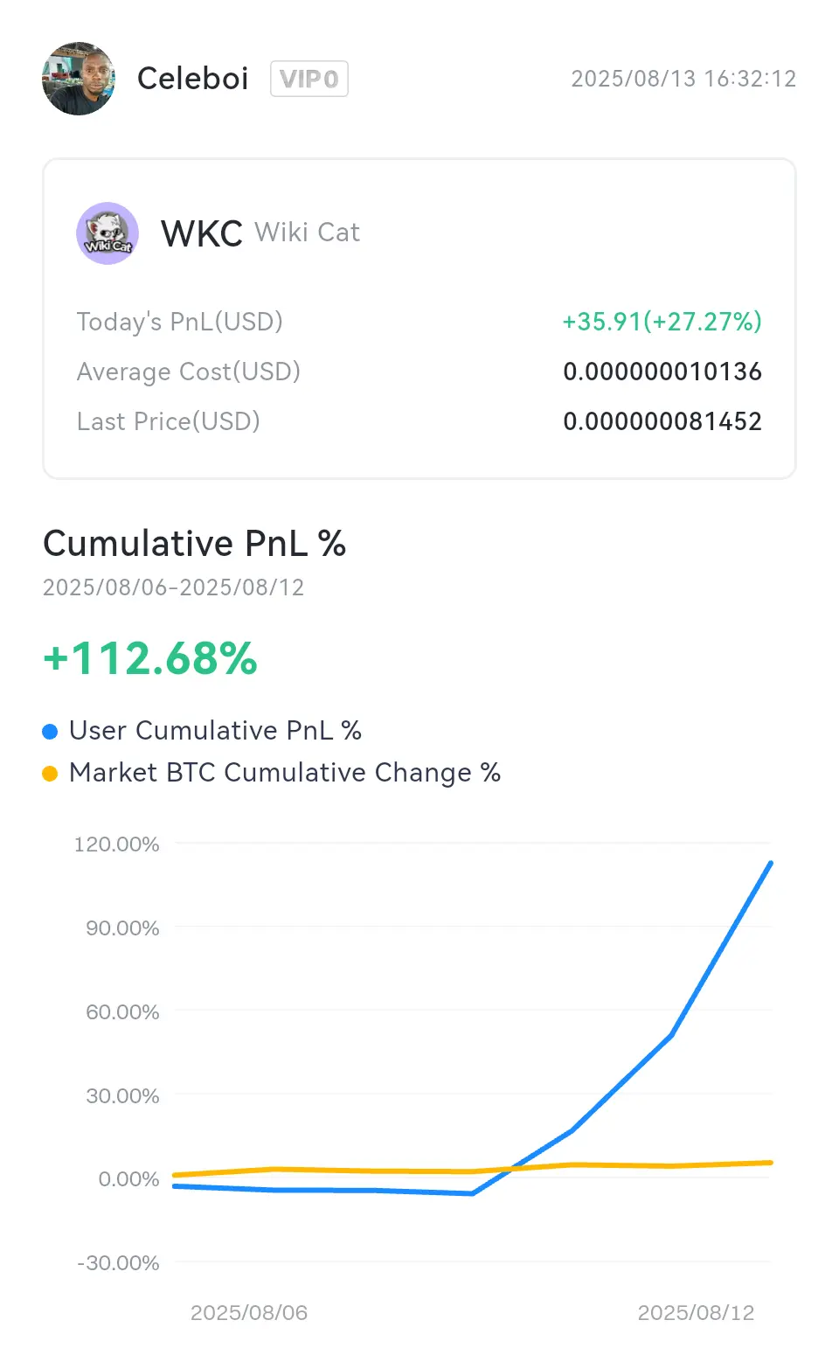Open Celeboi's profile avatar photo
This screenshot has width=839, height=1362.
tap(79, 79)
